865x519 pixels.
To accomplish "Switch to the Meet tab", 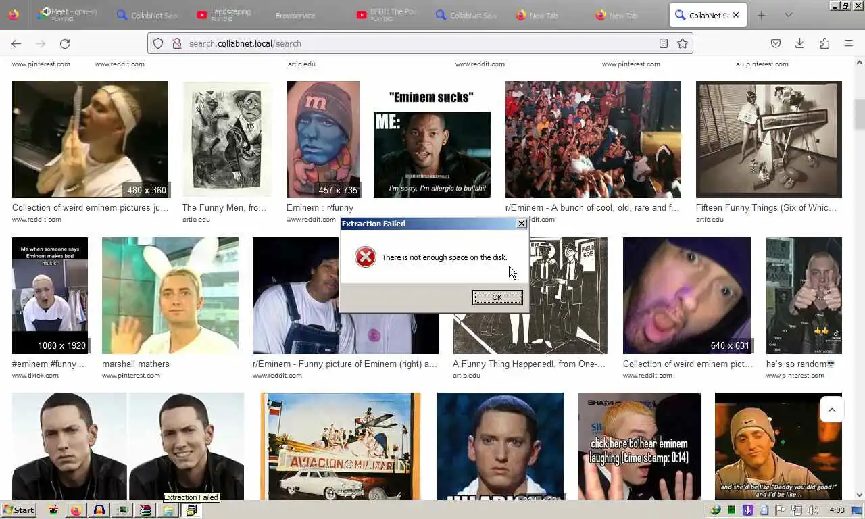I will coord(68,15).
